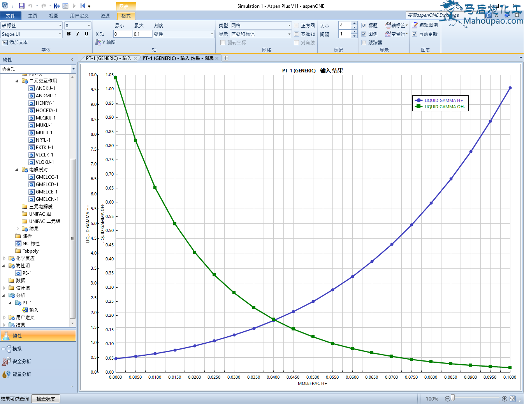Screen dimensions: 524x404
Task: Select the ANDKIJ-1 parameter icon in tree
Action: click(32, 88)
